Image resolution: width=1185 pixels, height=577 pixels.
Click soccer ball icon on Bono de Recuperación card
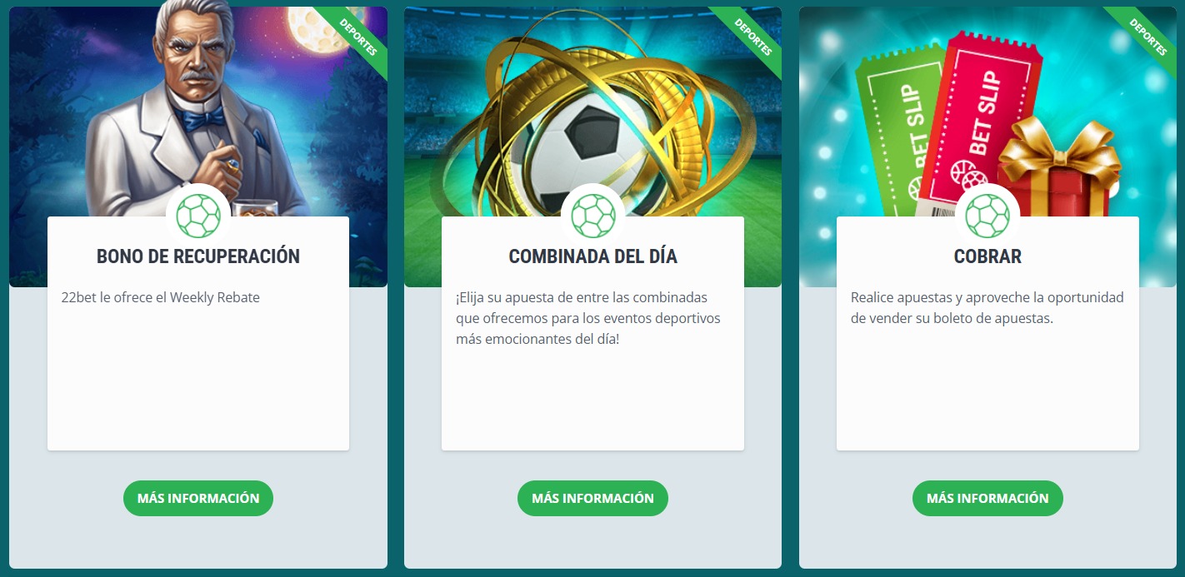tap(198, 216)
